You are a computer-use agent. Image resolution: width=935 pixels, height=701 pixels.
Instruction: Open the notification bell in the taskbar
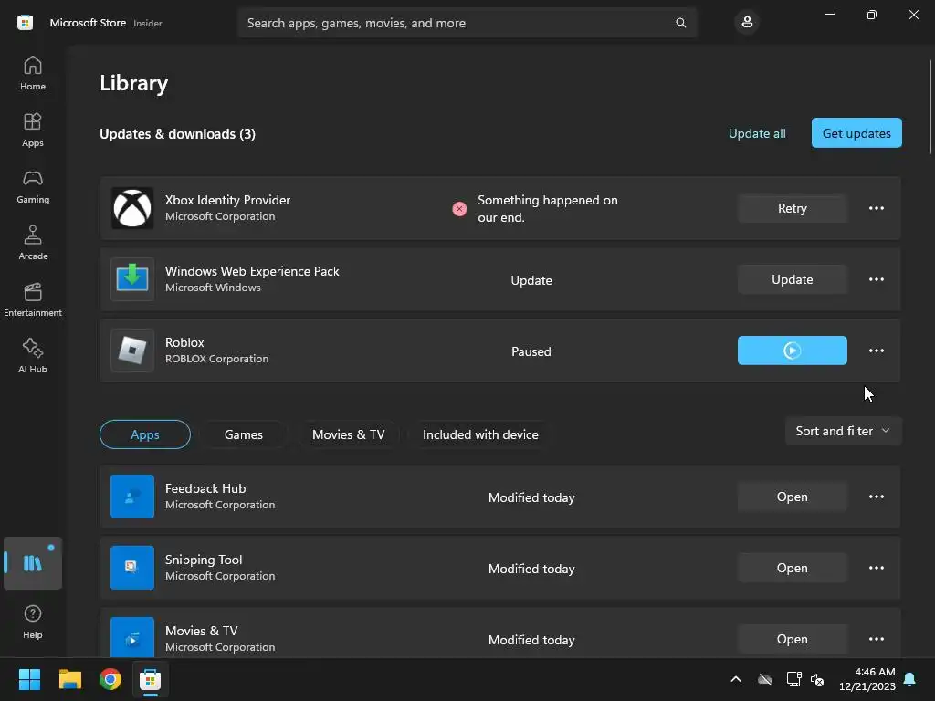click(910, 679)
